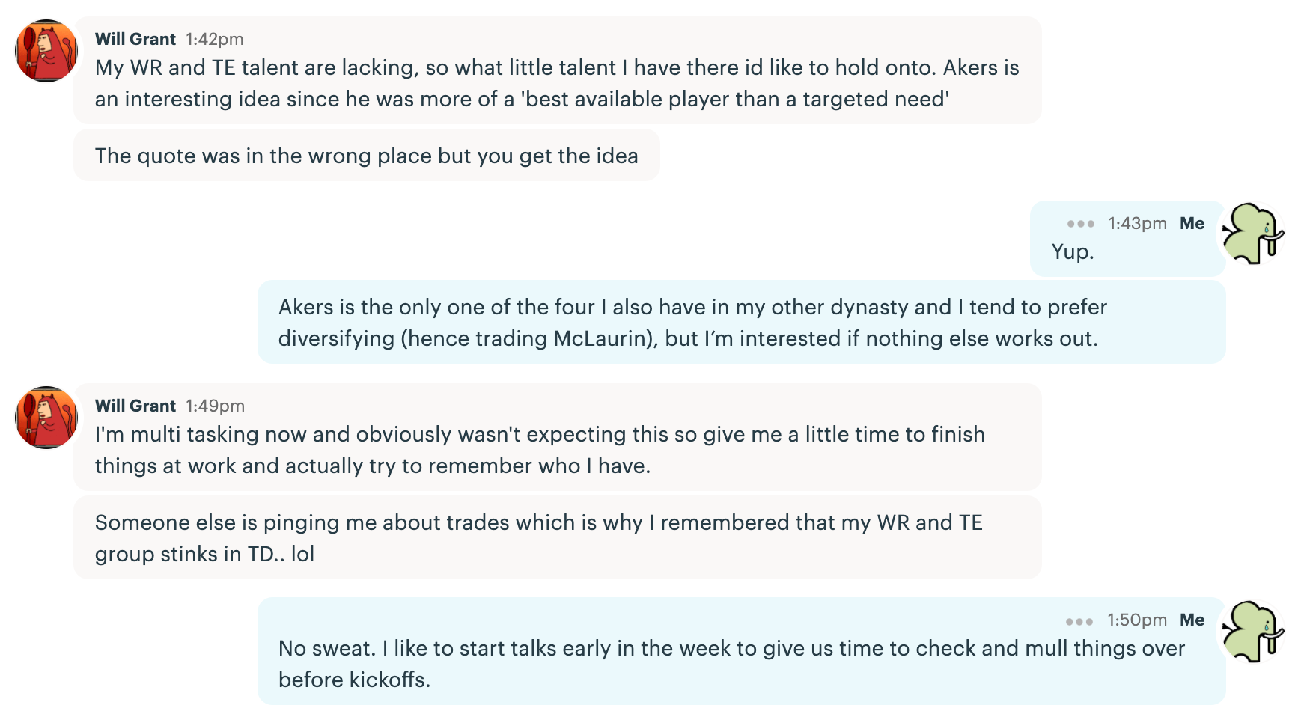
Task: Click the 1:43pm timestamp
Action: (x=1137, y=223)
